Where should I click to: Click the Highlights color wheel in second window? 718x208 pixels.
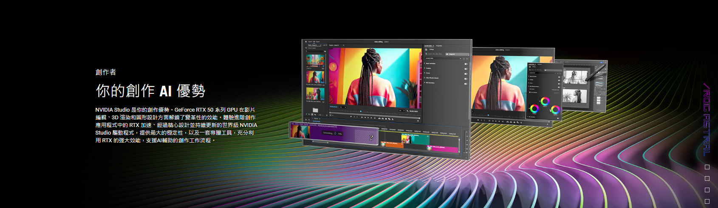(555, 110)
